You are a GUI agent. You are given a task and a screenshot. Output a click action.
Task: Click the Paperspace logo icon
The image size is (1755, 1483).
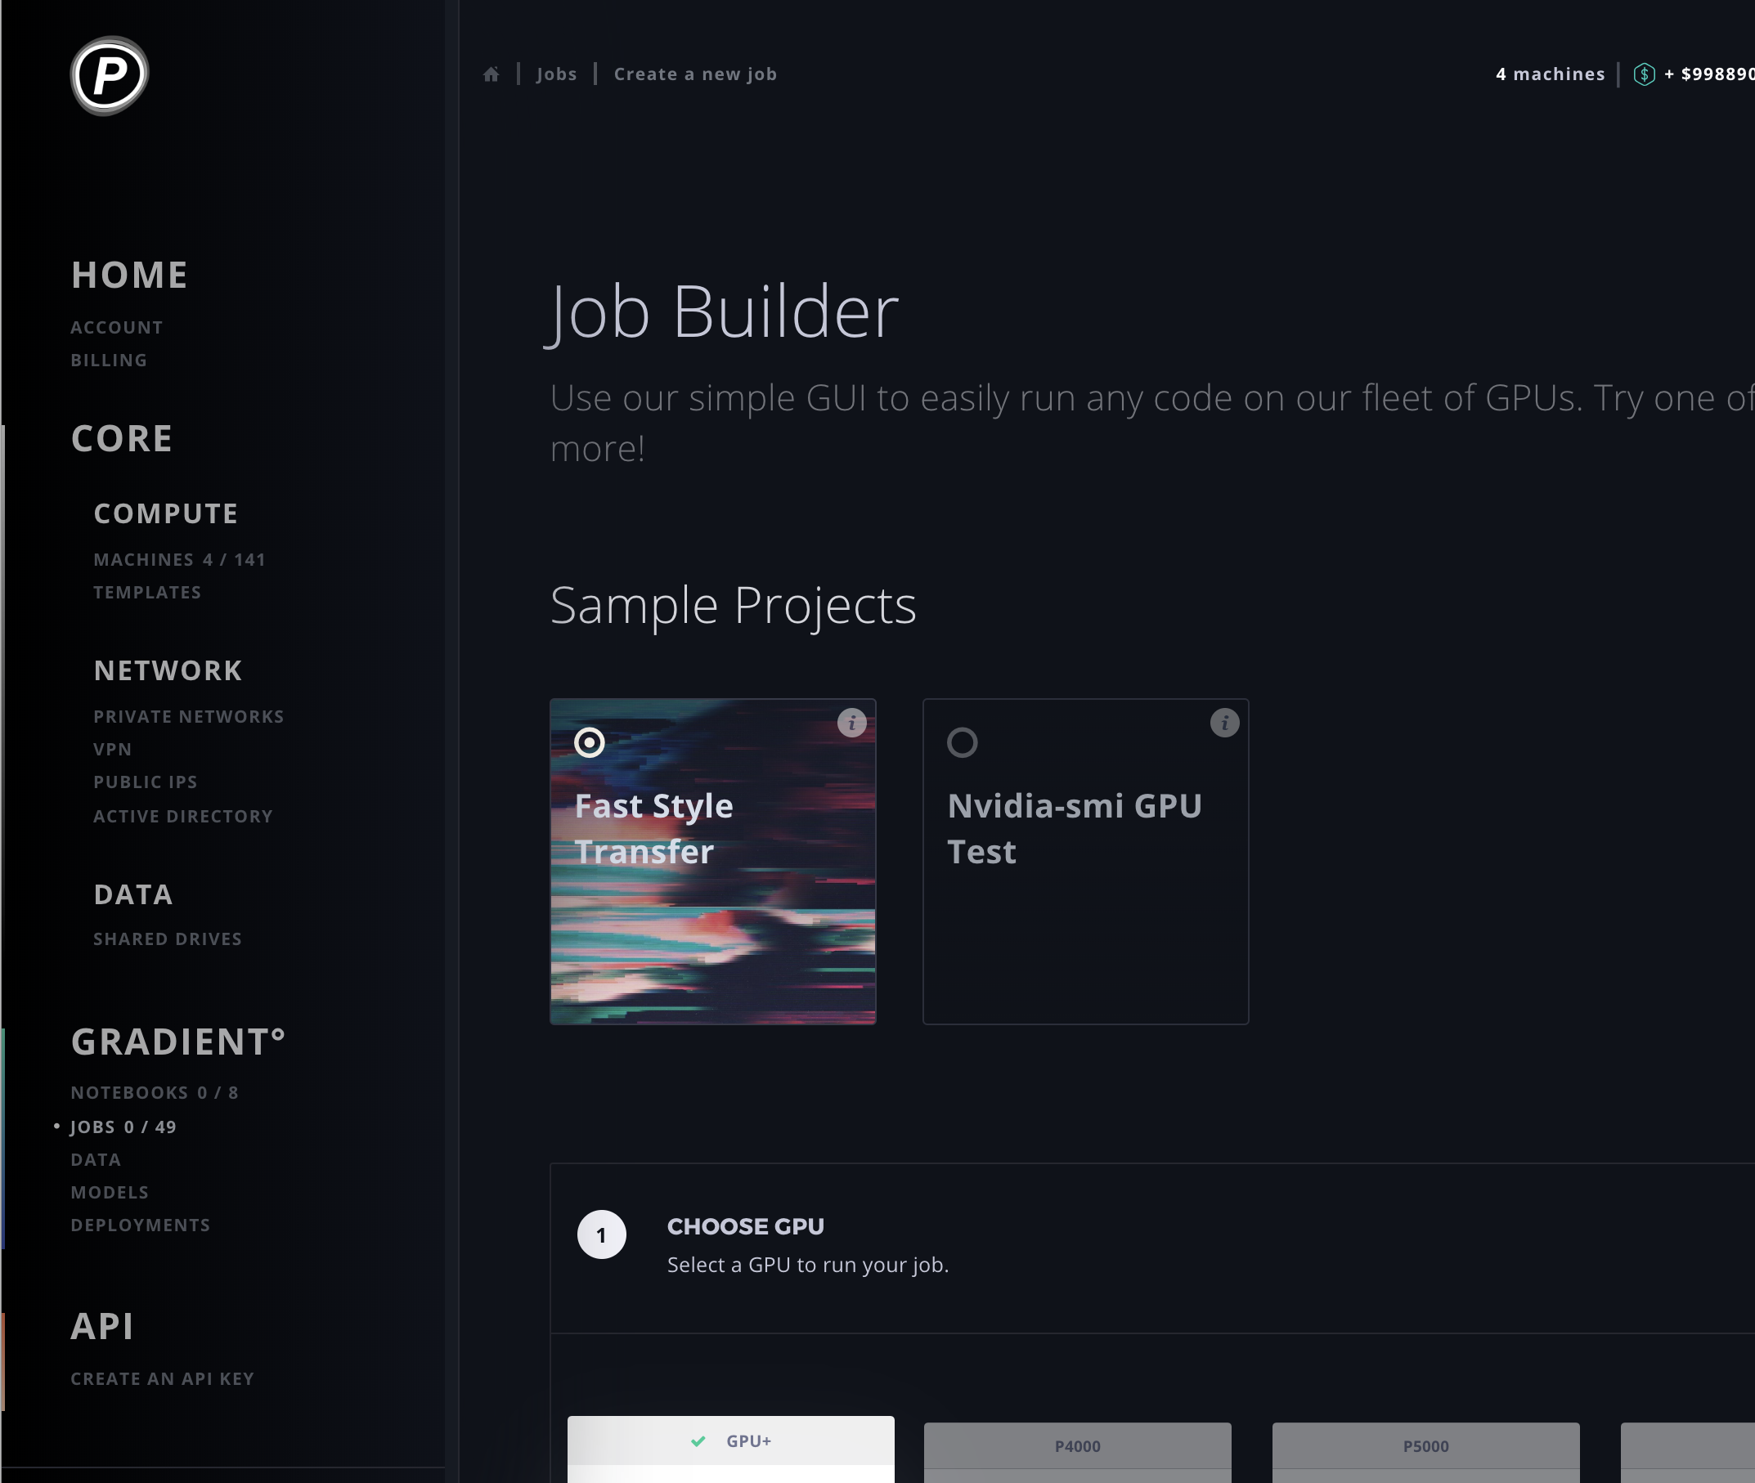click(x=110, y=76)
